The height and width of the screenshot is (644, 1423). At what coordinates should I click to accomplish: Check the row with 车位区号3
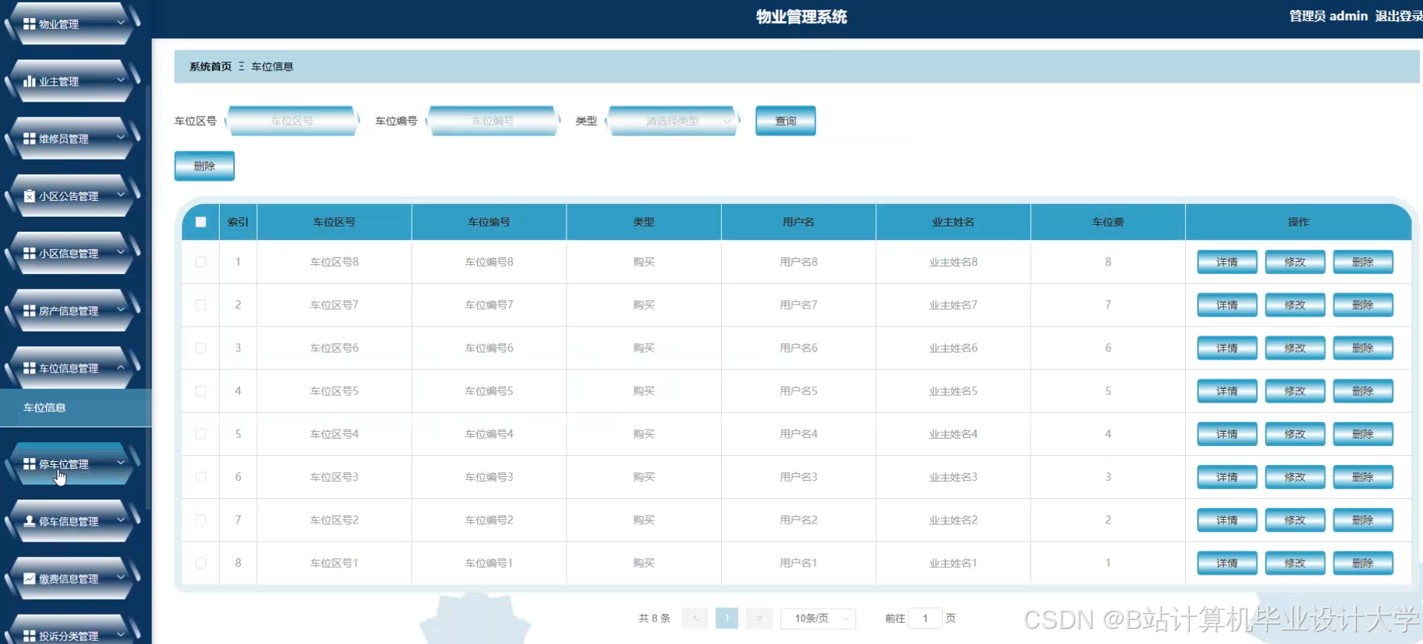pyautogui.click(x=201, y=477)
